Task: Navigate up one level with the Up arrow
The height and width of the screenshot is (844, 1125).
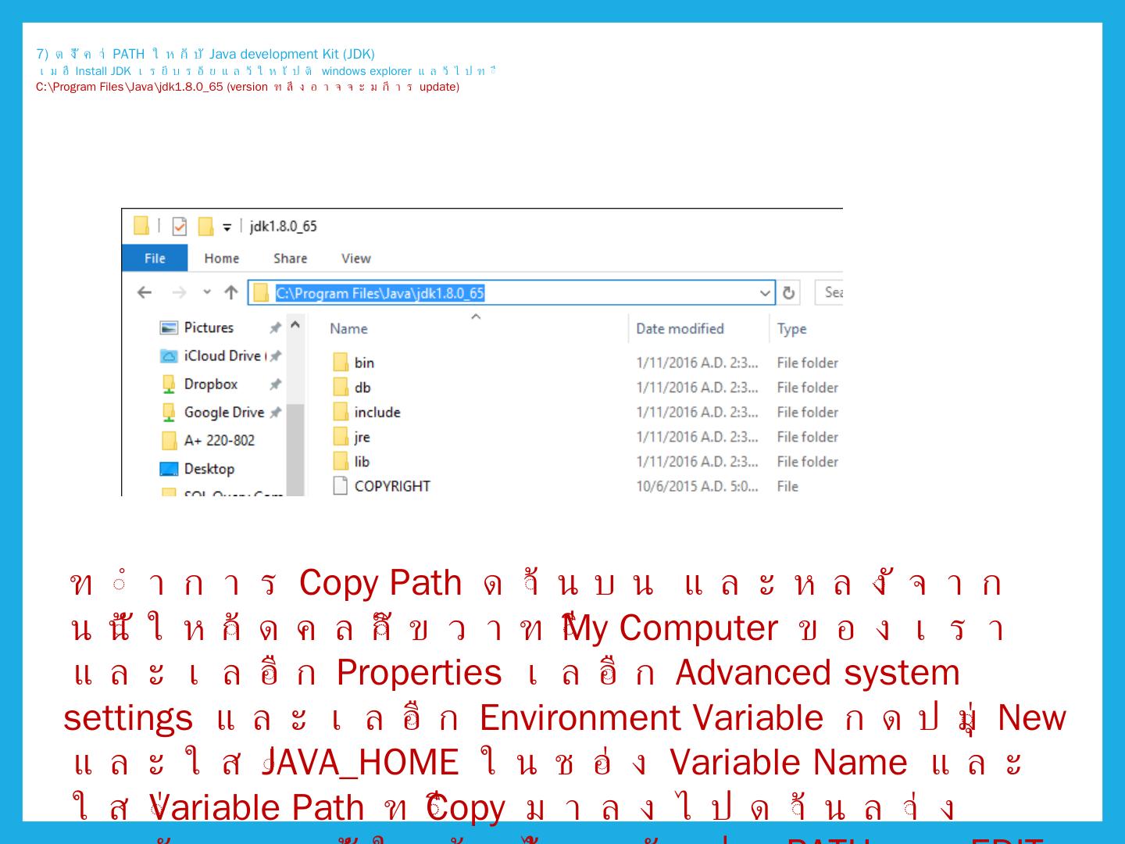Action: (x=230, y=292)
